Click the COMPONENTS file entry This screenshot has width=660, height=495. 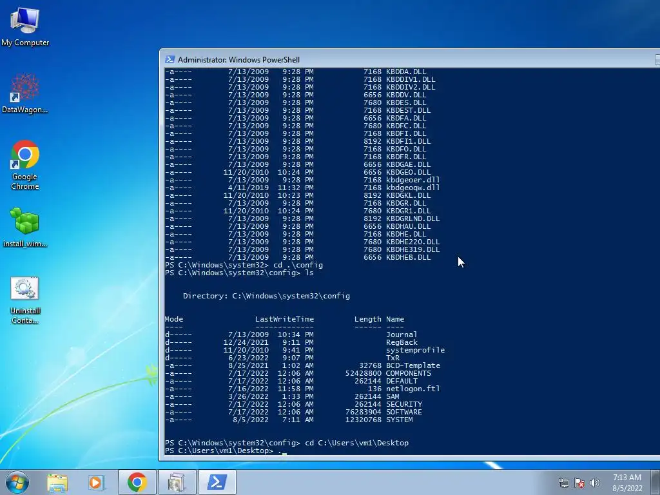click(409, 373)
